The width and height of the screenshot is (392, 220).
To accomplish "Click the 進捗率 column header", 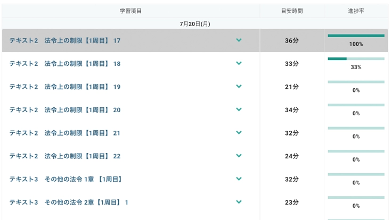I will click(x=356, y=11).
